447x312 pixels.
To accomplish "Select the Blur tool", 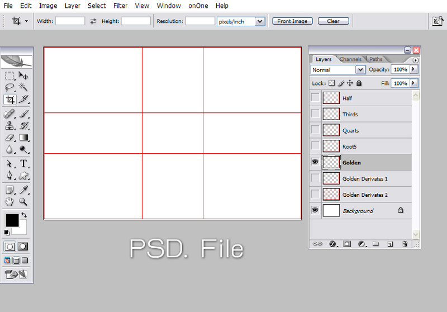I will [9, 149].
